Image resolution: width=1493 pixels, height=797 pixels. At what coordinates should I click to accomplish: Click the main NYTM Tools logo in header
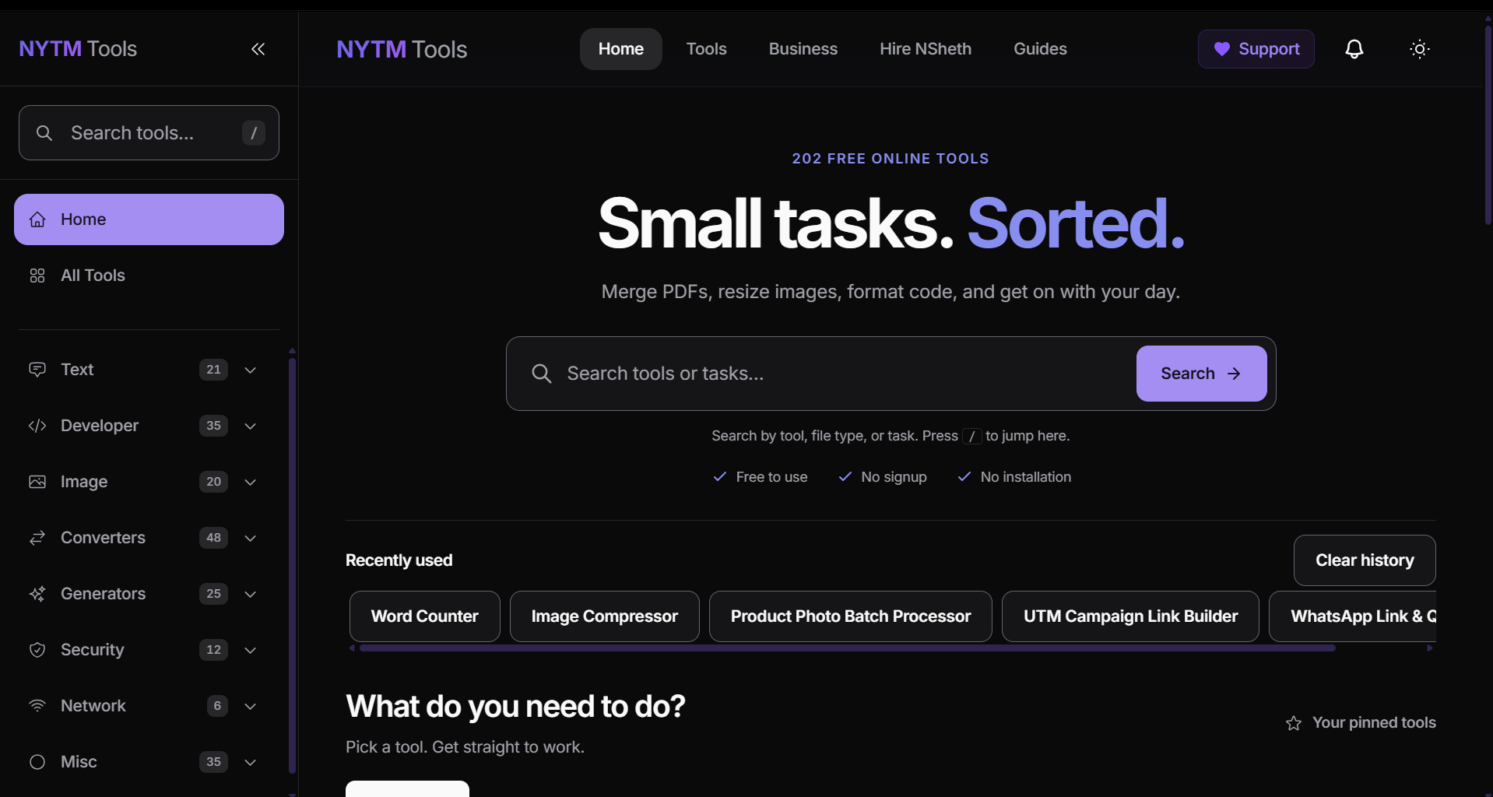coord(402,49)
